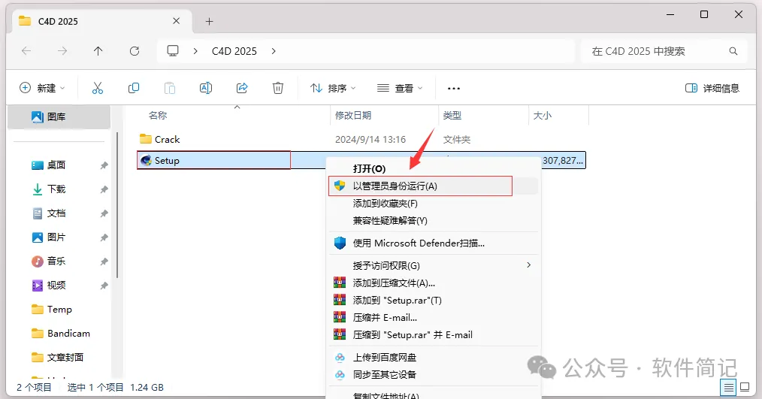Select the Setup file row
Viewport: 762px width, 399px height.
361,160
